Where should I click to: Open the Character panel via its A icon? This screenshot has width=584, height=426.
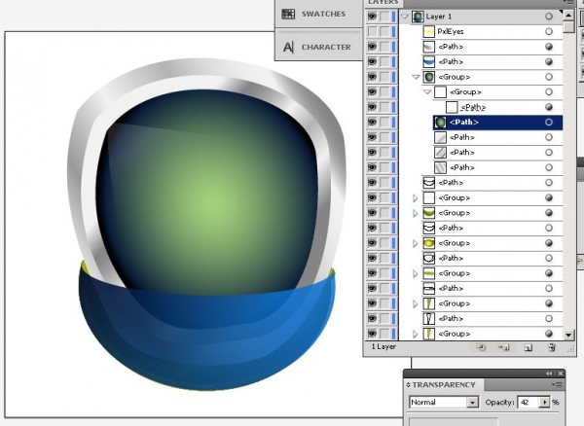(x=288, y=48)
